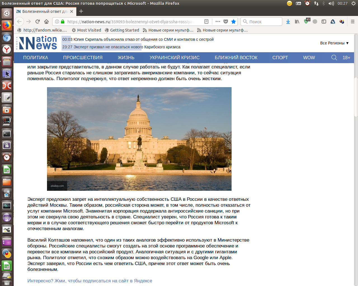Open the clock app in the dock
Image resolution: width=358 pixels, height=286 pixels.
(x=7, y=158)
